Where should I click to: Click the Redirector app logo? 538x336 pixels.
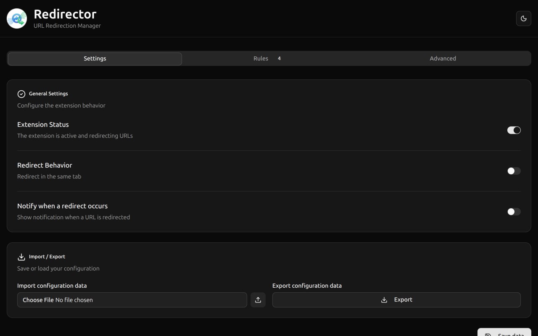click(17, 18)
